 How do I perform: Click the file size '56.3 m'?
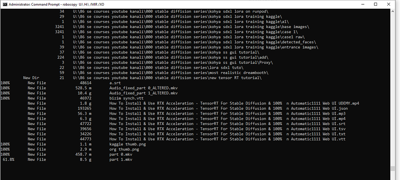(x=85, y=114)
